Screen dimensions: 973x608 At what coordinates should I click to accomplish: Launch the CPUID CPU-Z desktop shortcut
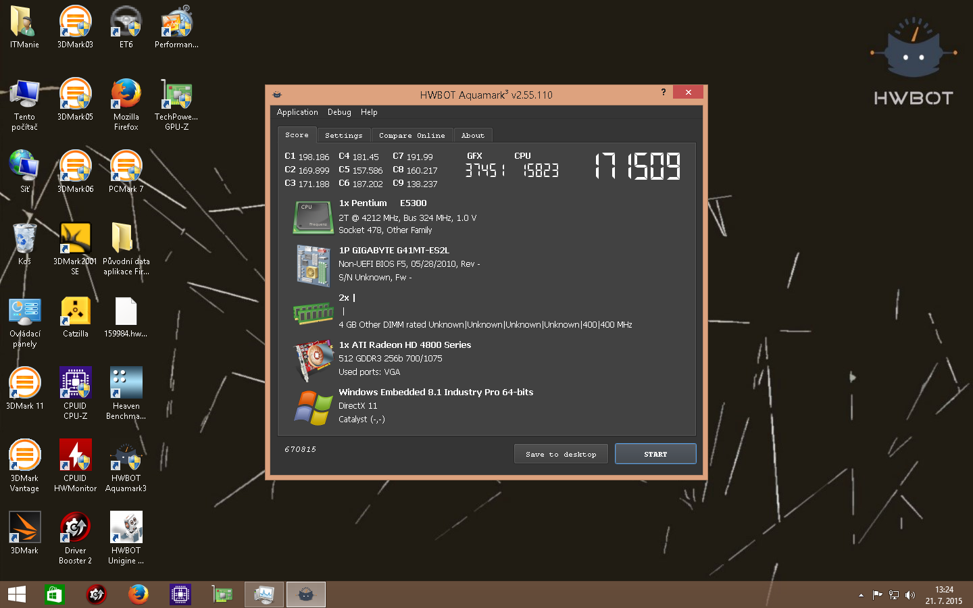tap(75, 393)
